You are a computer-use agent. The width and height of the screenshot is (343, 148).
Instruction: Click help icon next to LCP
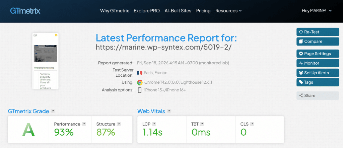(x=154, y=124)
